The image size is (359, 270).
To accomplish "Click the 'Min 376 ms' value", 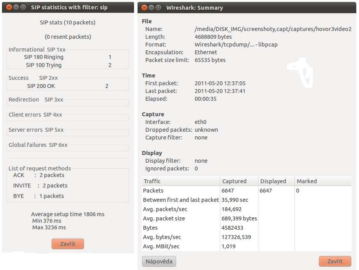I will tap(47, 221).
